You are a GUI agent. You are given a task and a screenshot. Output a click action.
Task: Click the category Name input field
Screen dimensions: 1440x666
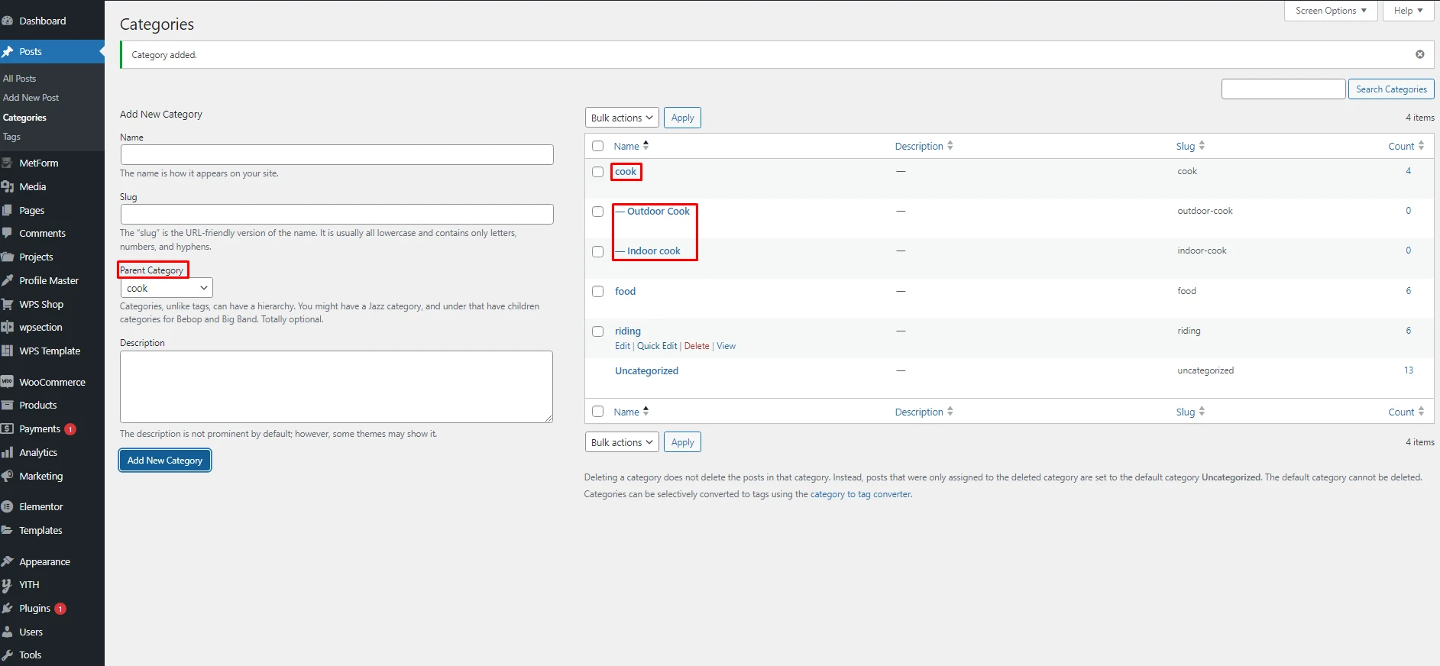(x=337, y=154)
